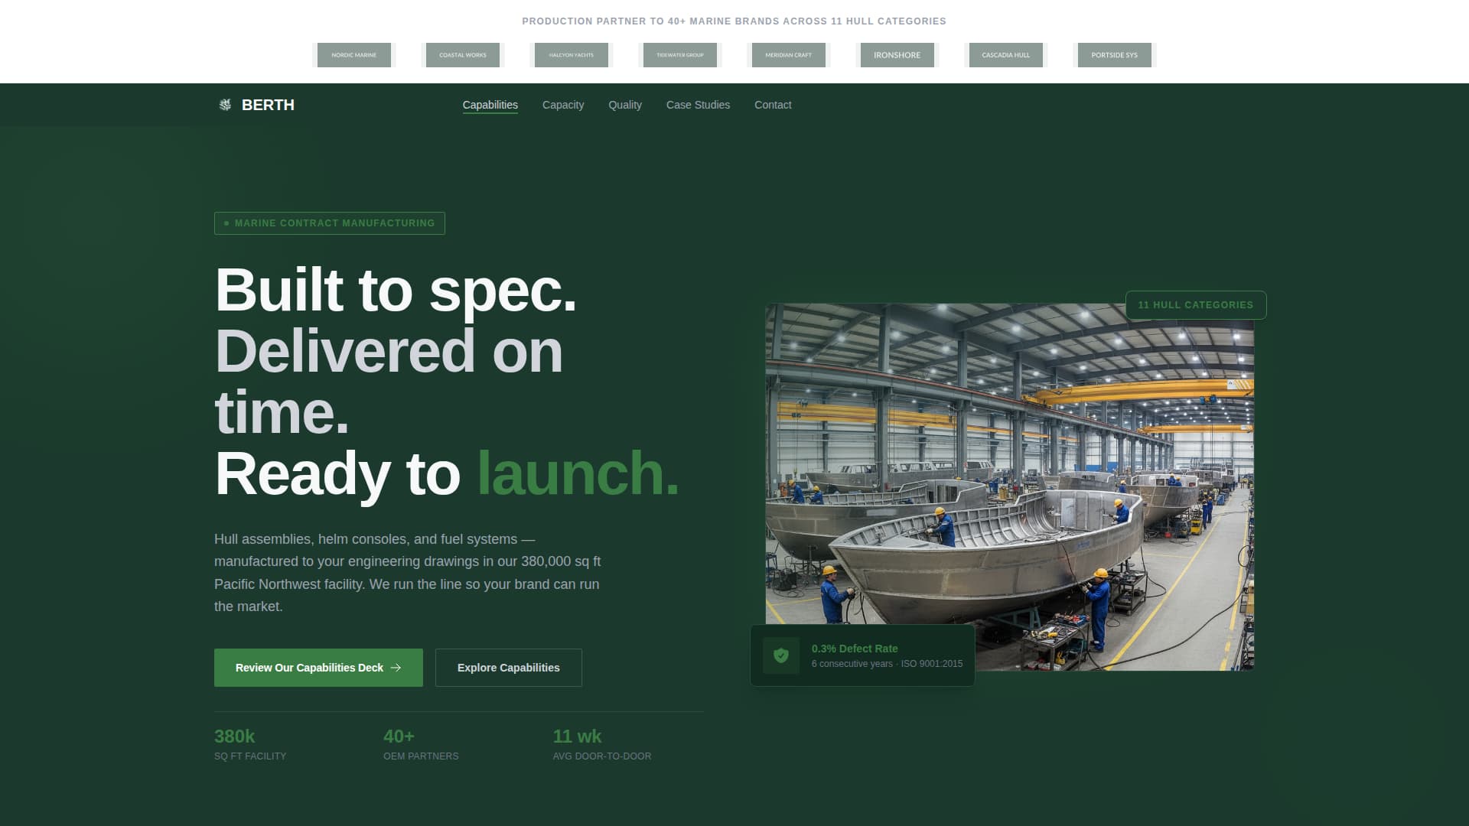Screen dimensions: 1469x826
Task: Click the CASCADIA HULL partner logo
Action: point(1005,54)
